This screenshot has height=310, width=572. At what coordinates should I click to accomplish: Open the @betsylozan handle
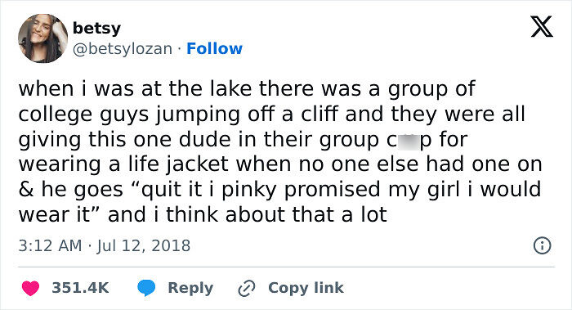123,48
